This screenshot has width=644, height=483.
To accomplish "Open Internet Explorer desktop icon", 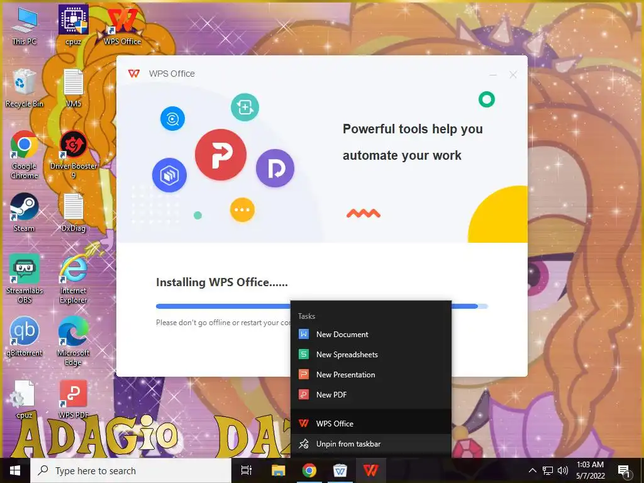I will (x=73, y=279).
